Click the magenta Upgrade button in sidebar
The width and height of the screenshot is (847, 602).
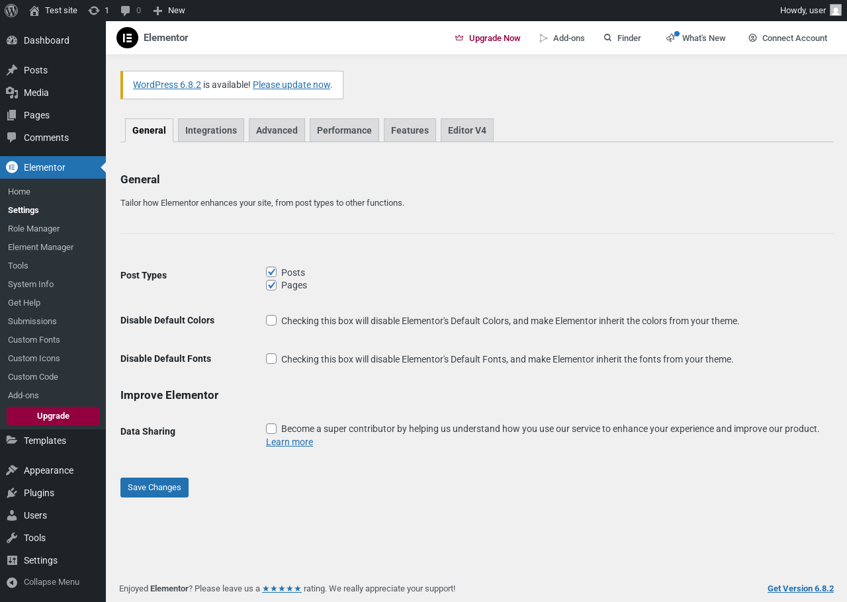click(53, 416)
